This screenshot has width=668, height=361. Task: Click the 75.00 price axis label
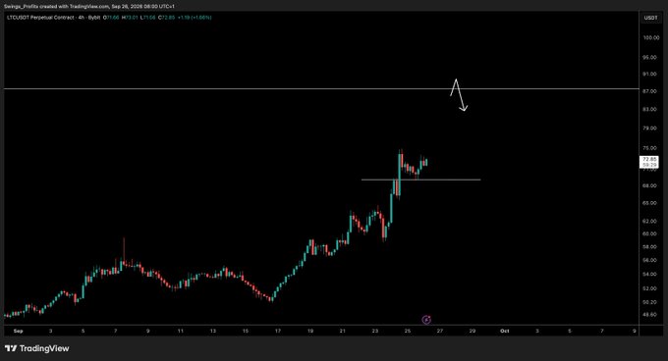(x=650, y=148)
